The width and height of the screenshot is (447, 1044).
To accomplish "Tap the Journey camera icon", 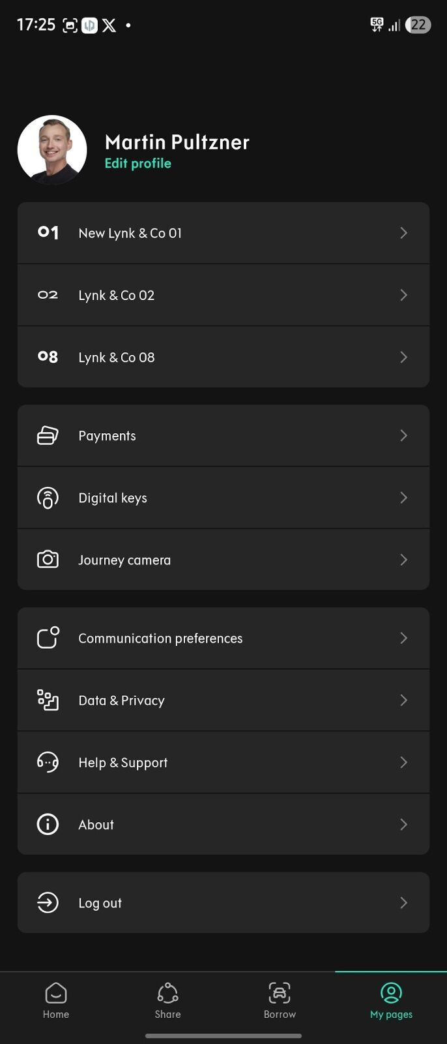I will pyautogui.click(x=48, y=560).
